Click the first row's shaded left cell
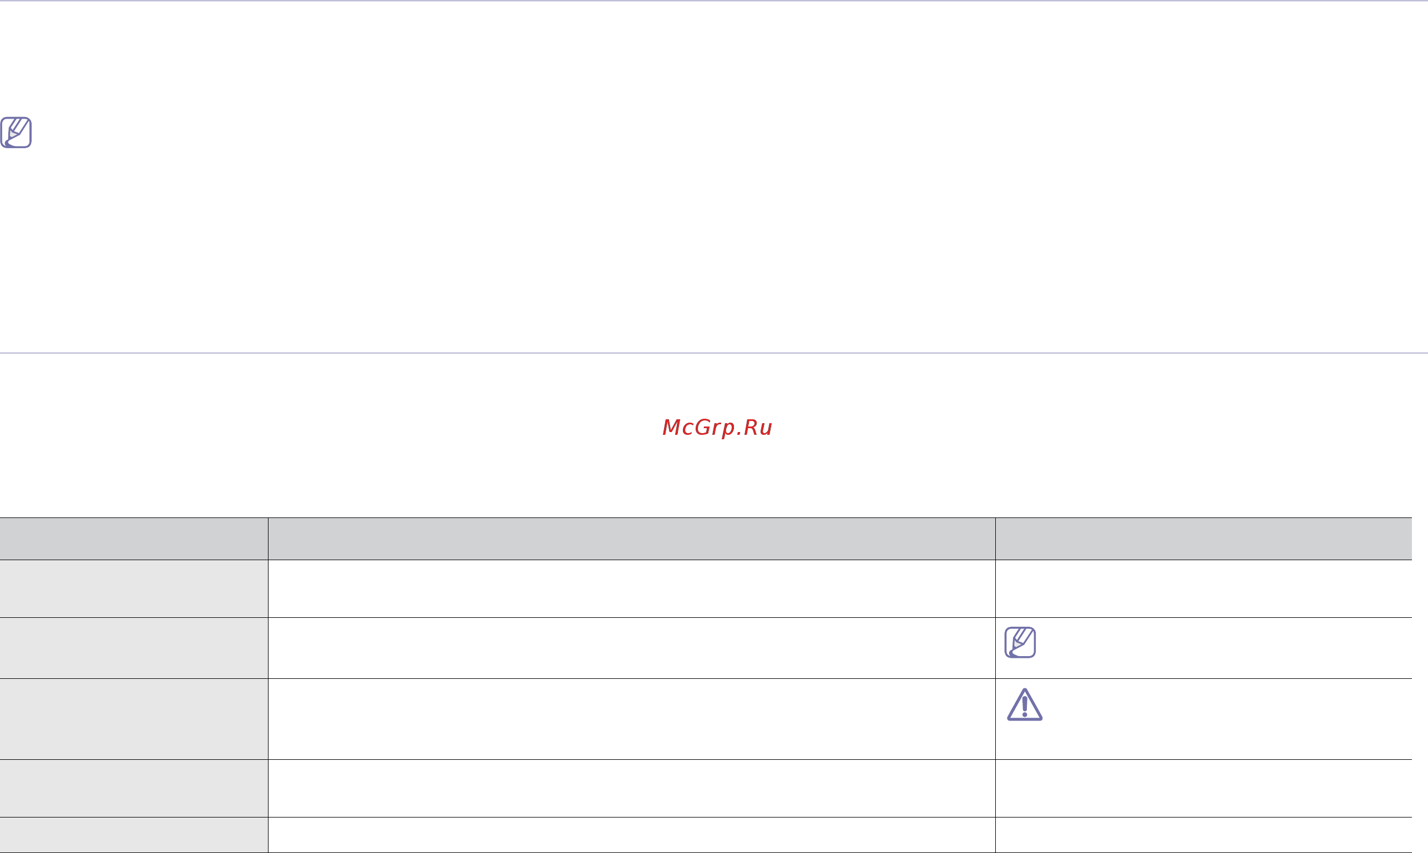The width and height of the screenshot is (1428, 853). [134, 589]
